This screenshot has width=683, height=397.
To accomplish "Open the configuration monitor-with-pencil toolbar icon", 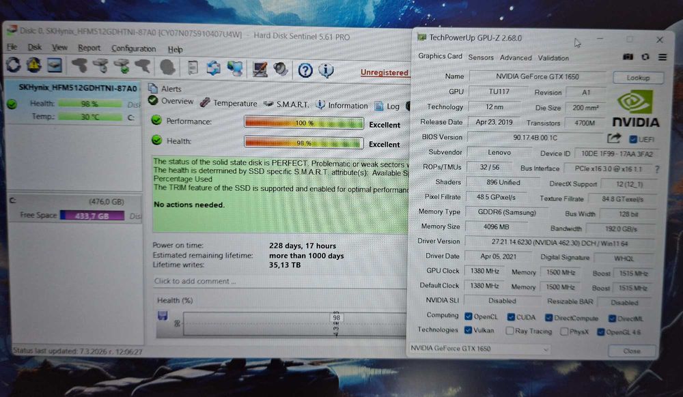I will click(260, 69).
